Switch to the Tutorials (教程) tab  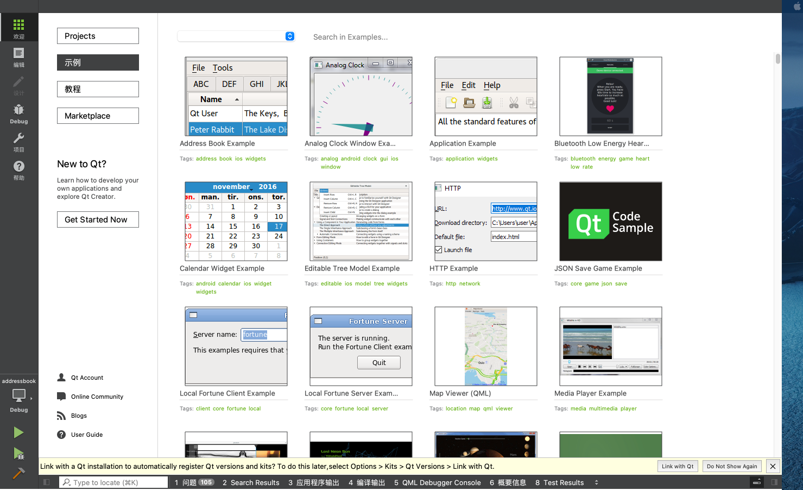pos(98,89)
